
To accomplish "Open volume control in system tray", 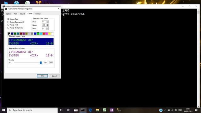I will (x=176, y=110).
